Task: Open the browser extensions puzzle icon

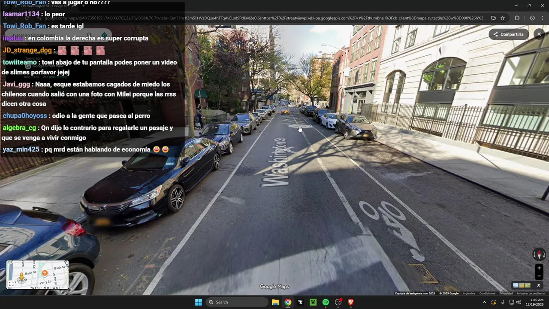Action: (517, 18)
